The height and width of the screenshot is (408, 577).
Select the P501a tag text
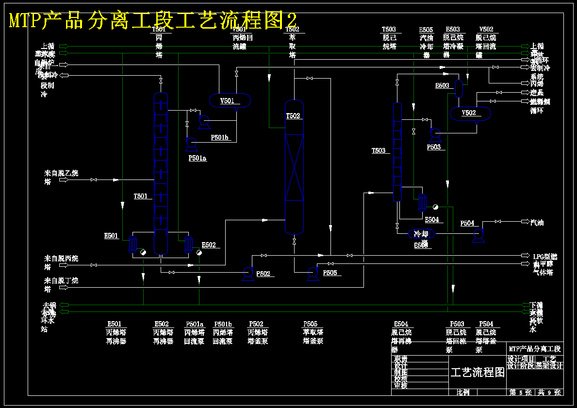197,158
